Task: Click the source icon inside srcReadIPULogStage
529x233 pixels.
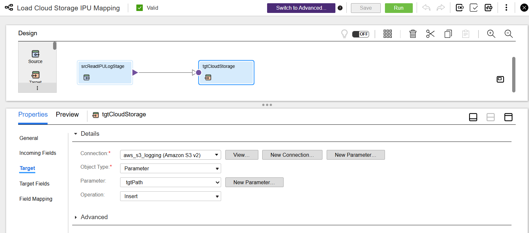Action: coord(86,77)
